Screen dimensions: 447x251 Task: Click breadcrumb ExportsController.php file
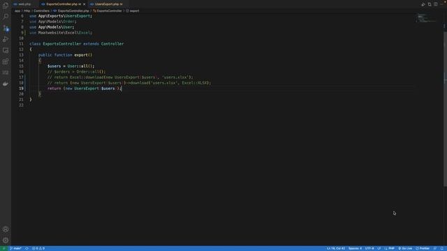coord(71,11)
